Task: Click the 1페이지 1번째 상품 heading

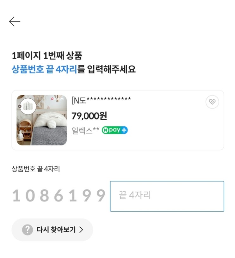Action: pos(47,56)
